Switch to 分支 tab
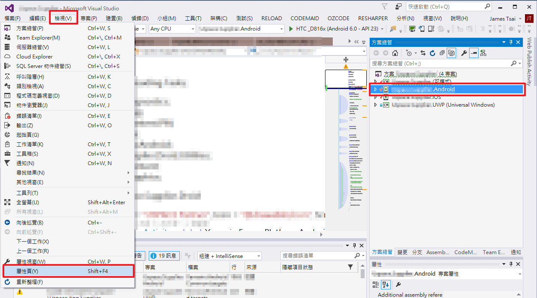The height and width of the screenshot is (298, 537). (417, 252)
